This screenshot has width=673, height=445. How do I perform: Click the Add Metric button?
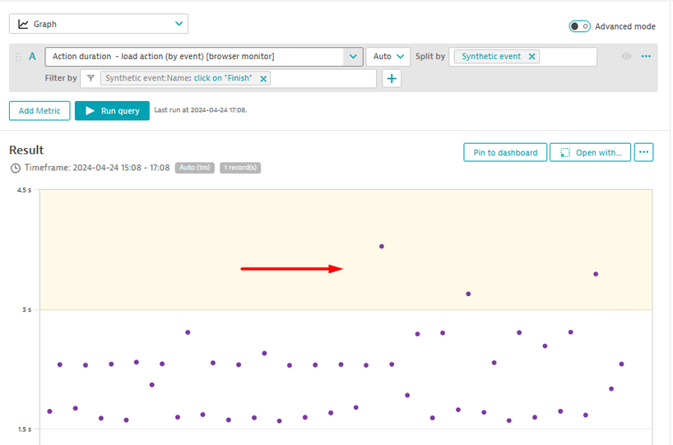click(39, 111)
